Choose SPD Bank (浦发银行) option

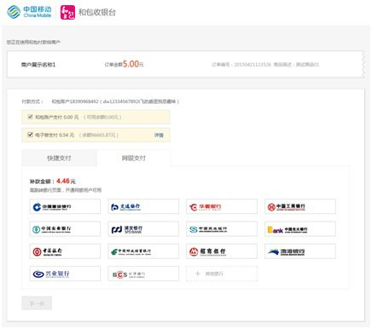click(x=143, y=229)
